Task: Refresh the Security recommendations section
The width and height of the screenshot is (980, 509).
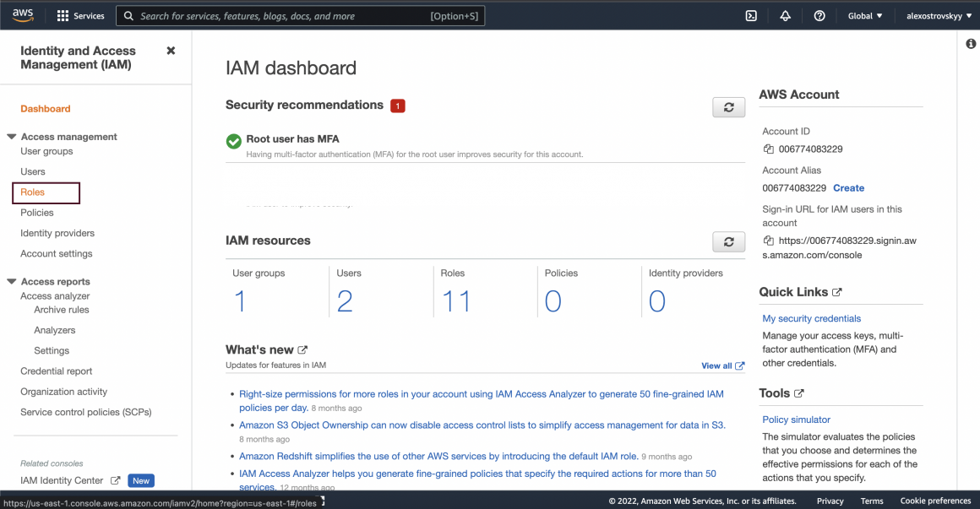Action: 728,107
